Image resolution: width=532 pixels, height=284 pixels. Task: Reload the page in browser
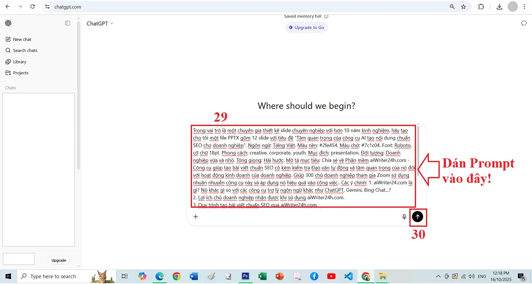[x=33, y=7]
